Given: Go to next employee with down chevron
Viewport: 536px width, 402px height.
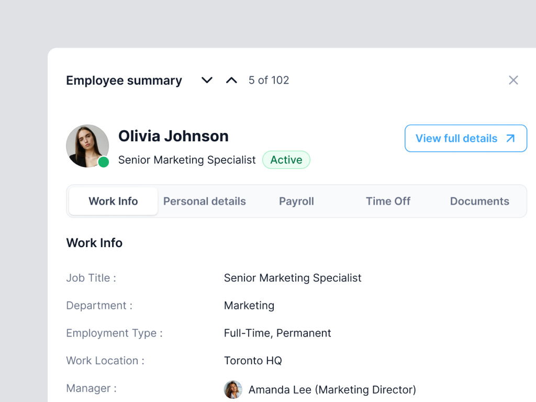Looking at the screenshot, I should coord(207,80).
